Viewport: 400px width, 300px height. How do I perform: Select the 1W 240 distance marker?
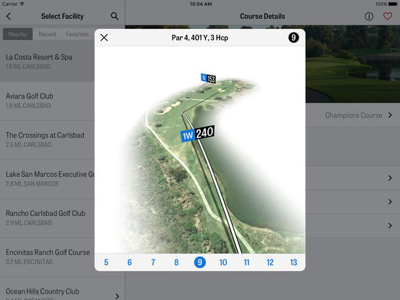click(197, 133)
